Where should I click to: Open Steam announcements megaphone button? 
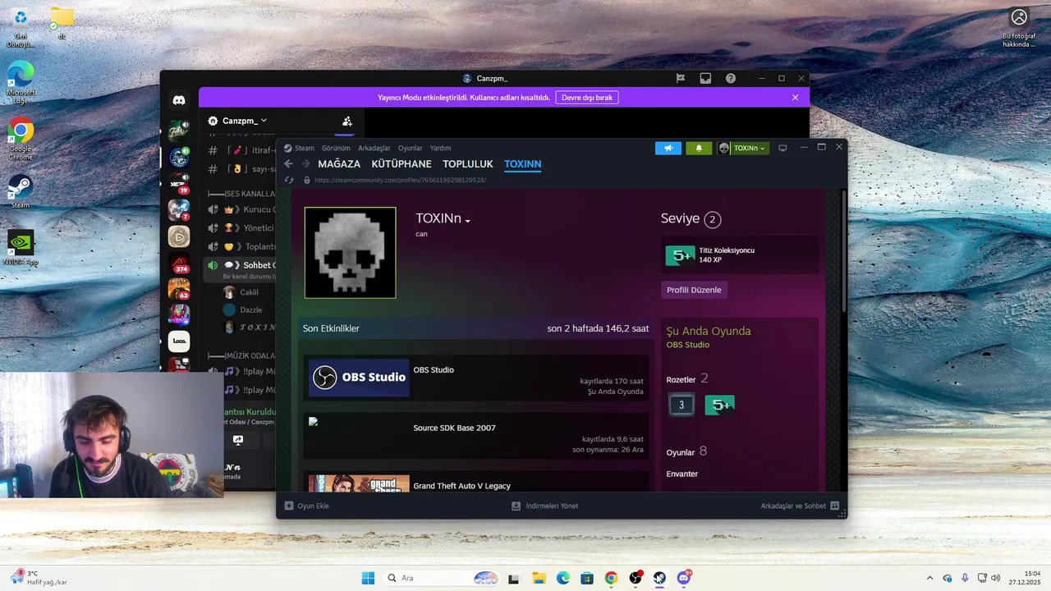point(668,148)
